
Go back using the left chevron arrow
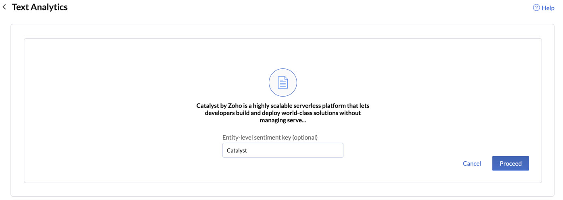tap(4, 7)
